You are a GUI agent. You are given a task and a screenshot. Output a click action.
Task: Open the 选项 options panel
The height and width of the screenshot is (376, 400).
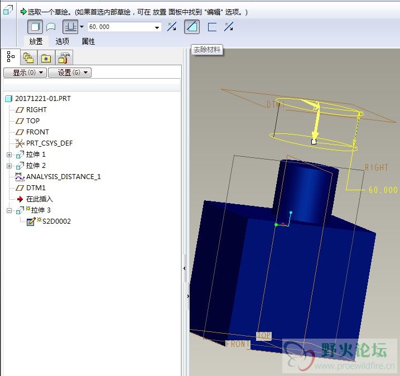click(62, 41)
